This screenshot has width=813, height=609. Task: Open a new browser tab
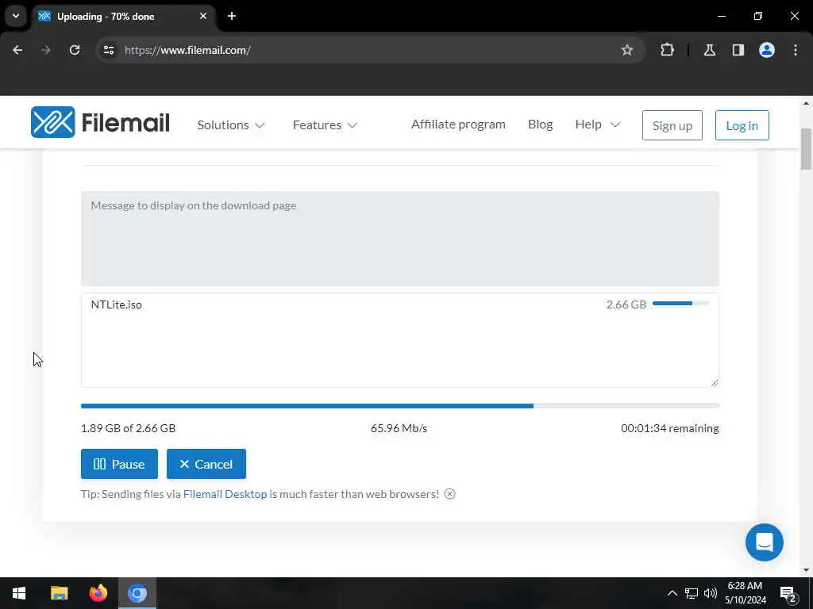(x=232, y=16)
